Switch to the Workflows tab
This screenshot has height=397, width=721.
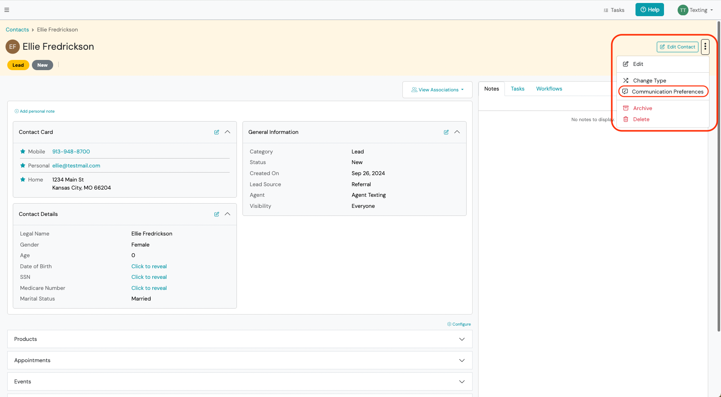(x=549, y=89)
